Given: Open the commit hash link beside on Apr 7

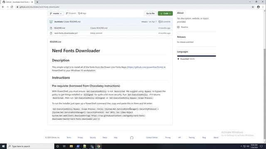Looking at the screenshot, I should pos(144,22).
